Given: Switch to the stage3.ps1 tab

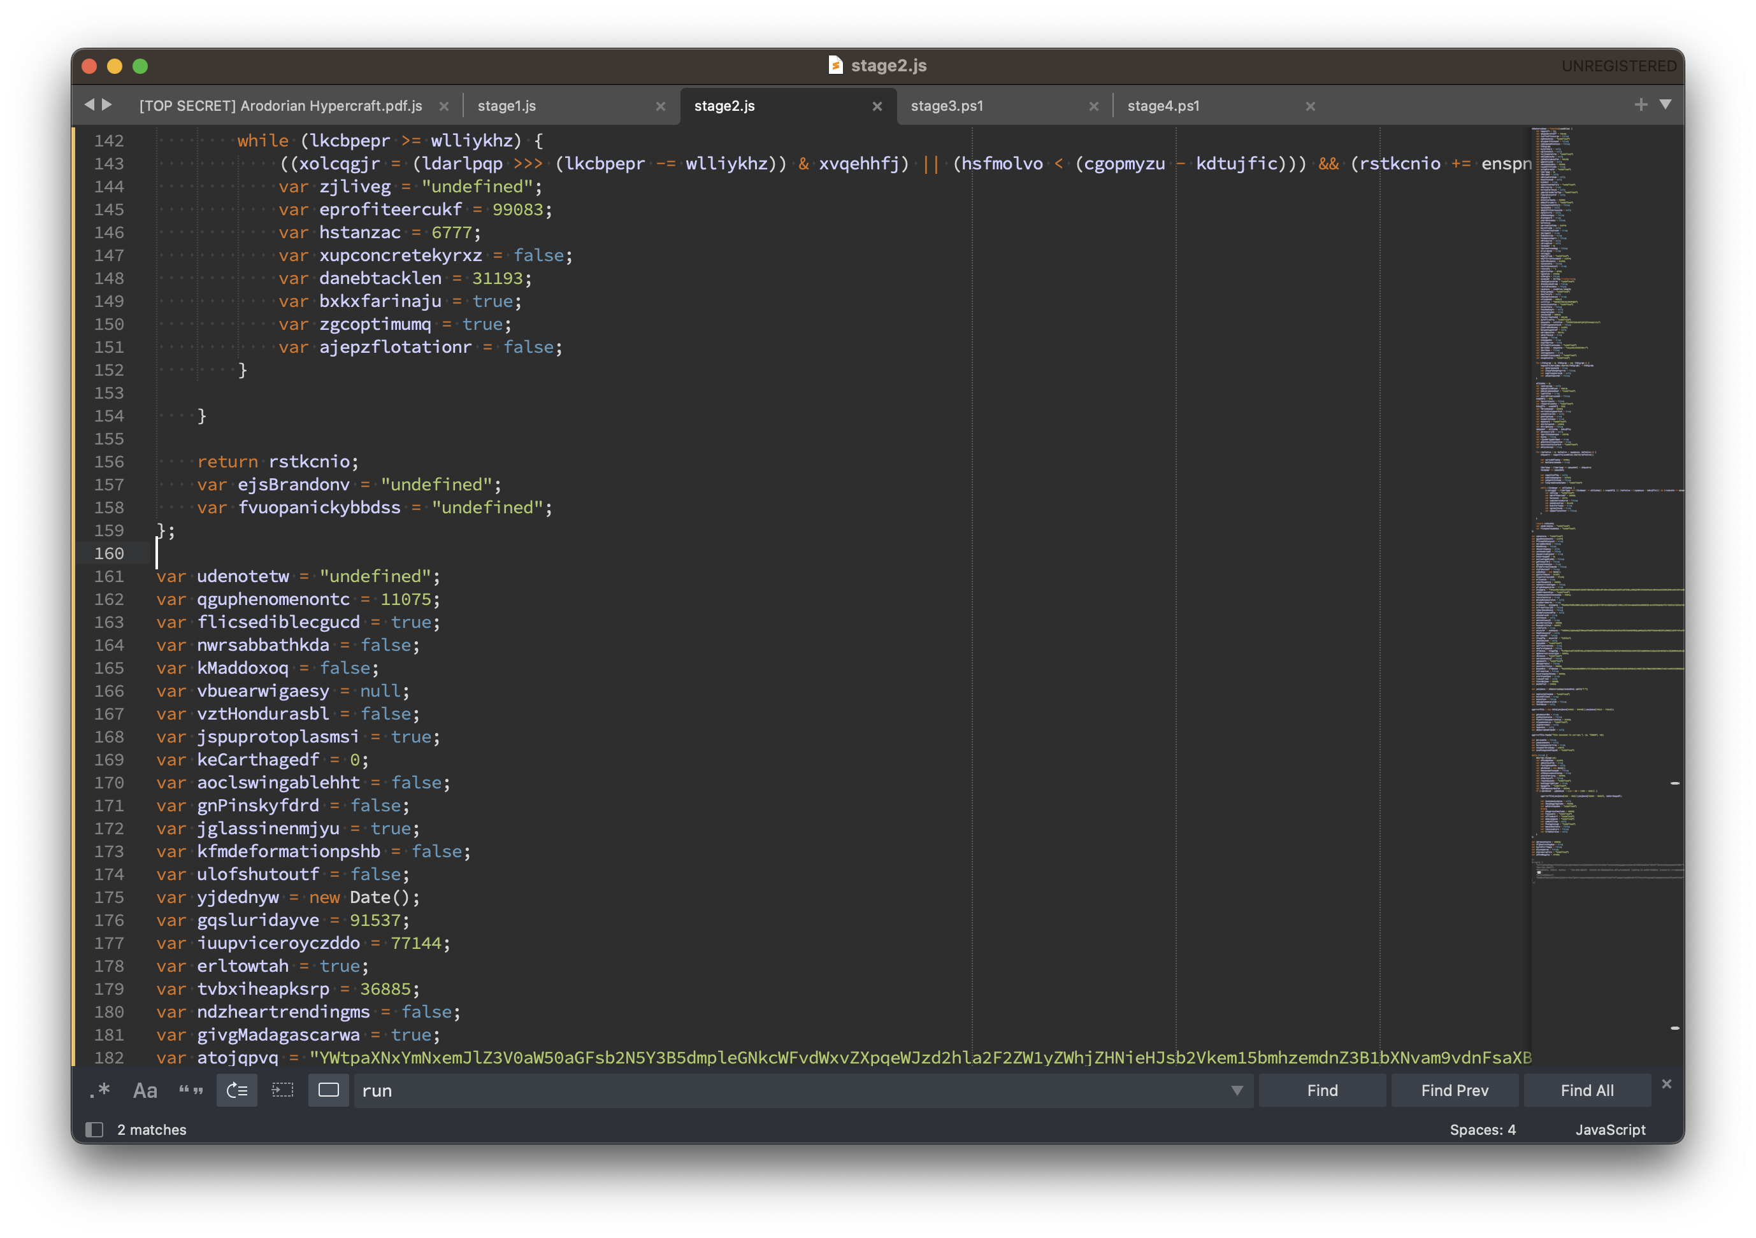Looking at the screenshot, I should [947, 106].
